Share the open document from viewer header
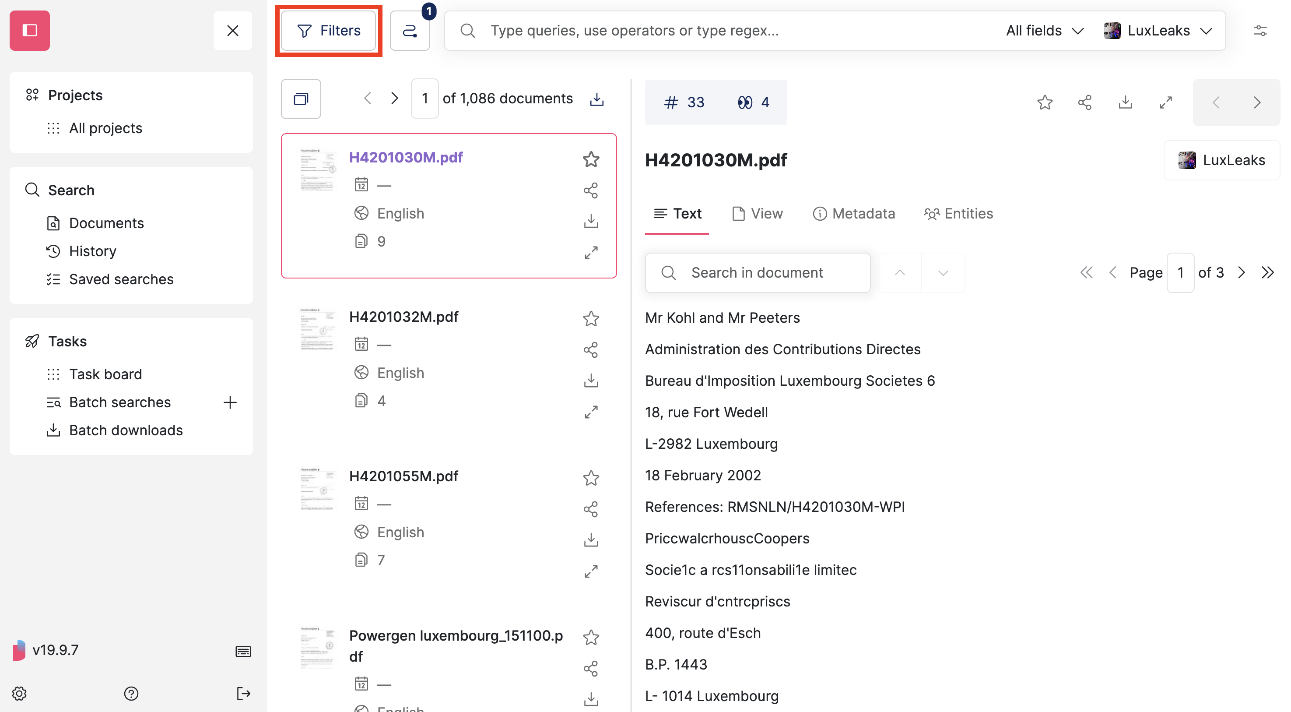The height and width of the screenshot is (712, 1291). coord(1084,102)
